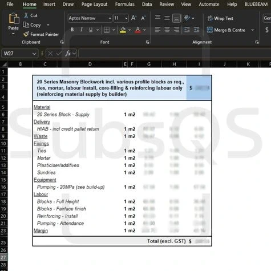Toggle underline formatting
Viewport: 271px width, 271px height.
[x=91, y=30]
